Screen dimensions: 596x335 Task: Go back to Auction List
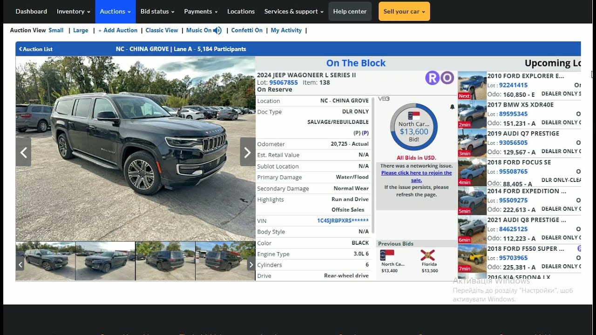tap(35, 49)
